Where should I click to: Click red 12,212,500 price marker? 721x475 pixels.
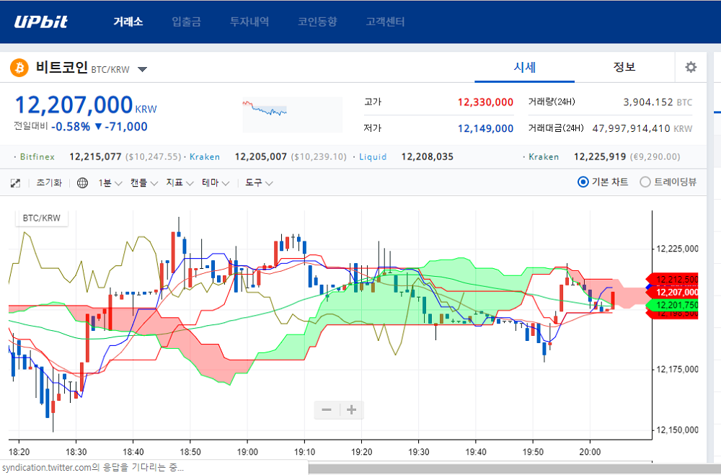pos(673,279)
